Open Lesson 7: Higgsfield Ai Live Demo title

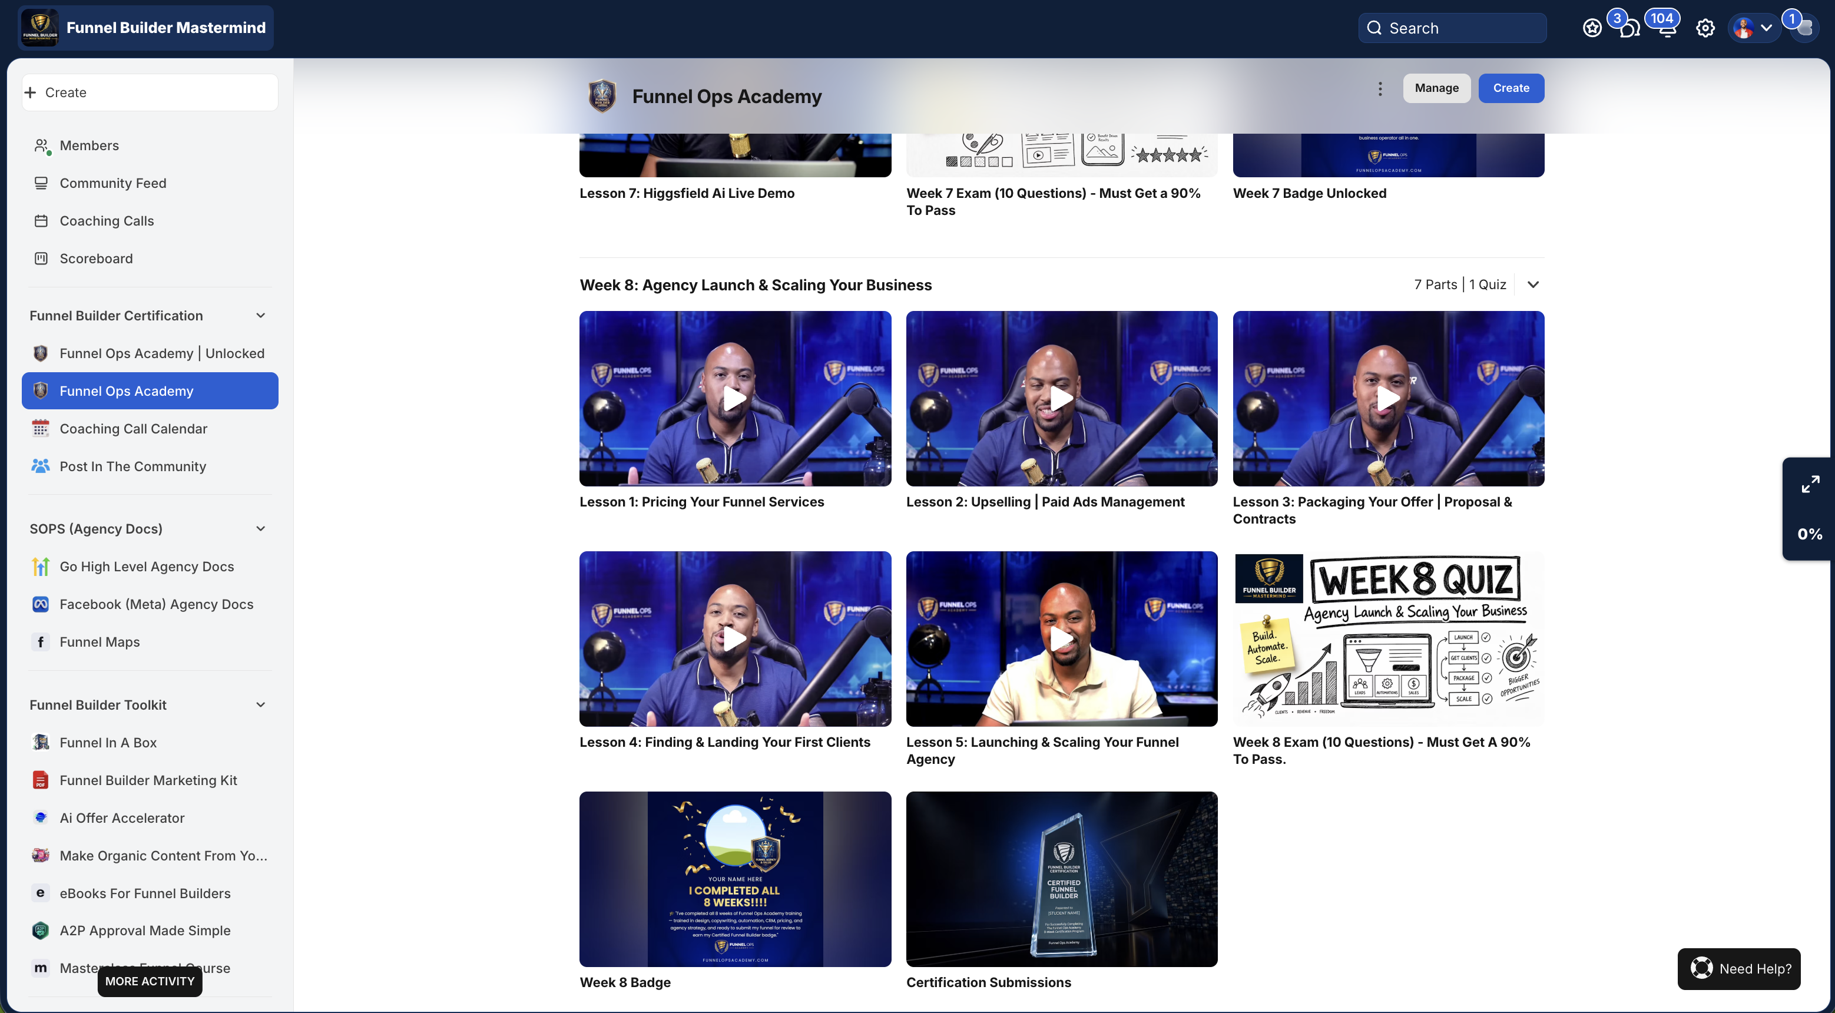[687, 193]
